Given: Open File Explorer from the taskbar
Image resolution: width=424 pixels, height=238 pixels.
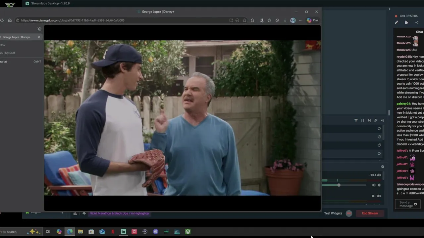Looking at the screenshot, I should [x=80, y=232].
